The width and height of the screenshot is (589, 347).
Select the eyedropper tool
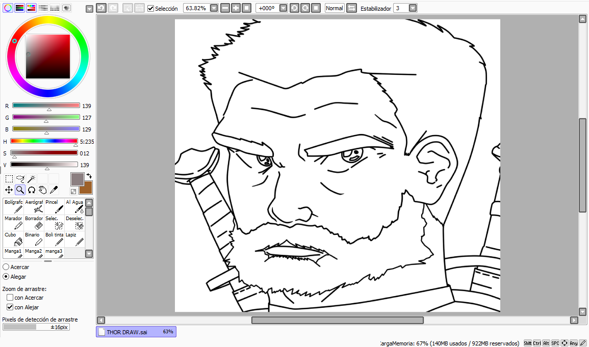coord(54,190)
